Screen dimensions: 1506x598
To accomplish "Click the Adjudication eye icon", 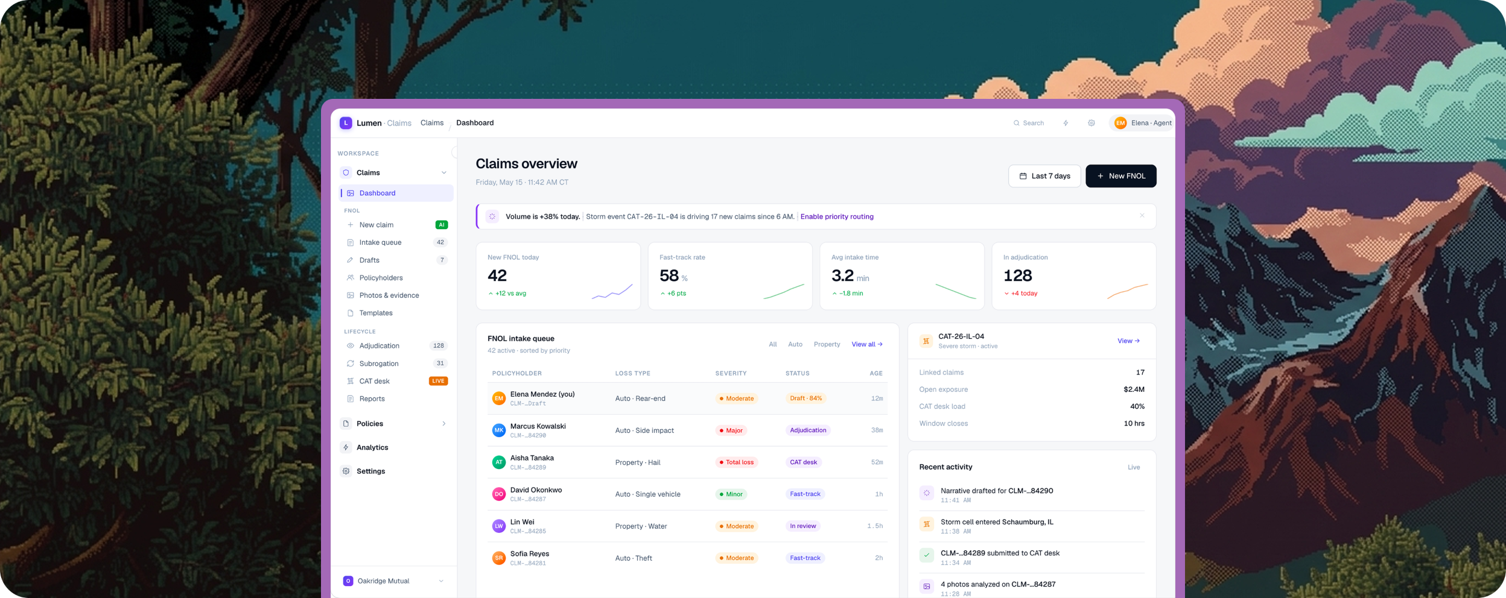I will (351, 346).
